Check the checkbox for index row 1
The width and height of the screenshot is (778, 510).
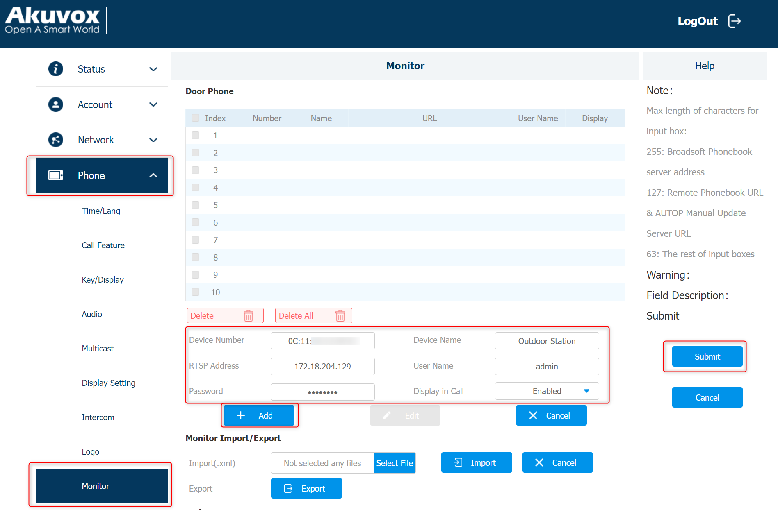[x=196, y=135]
